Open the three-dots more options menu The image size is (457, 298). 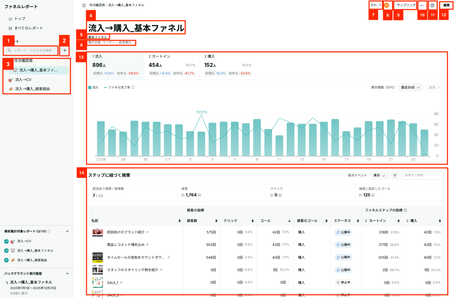pos(422,5)
